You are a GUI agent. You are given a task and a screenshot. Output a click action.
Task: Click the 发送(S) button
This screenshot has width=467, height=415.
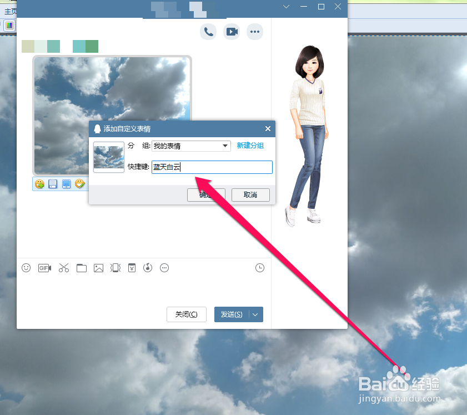tap(232, 314)
